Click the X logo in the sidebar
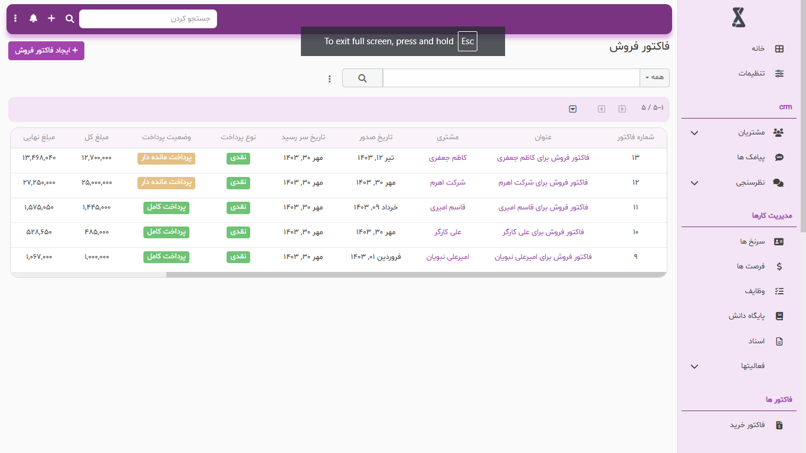This screenshot has height=453, width=806. click(x=738, y=18)
